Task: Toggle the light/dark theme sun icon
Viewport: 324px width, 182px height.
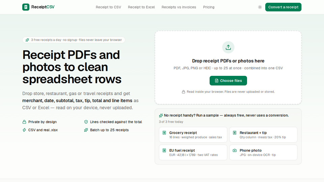Action: click(260, 7)
